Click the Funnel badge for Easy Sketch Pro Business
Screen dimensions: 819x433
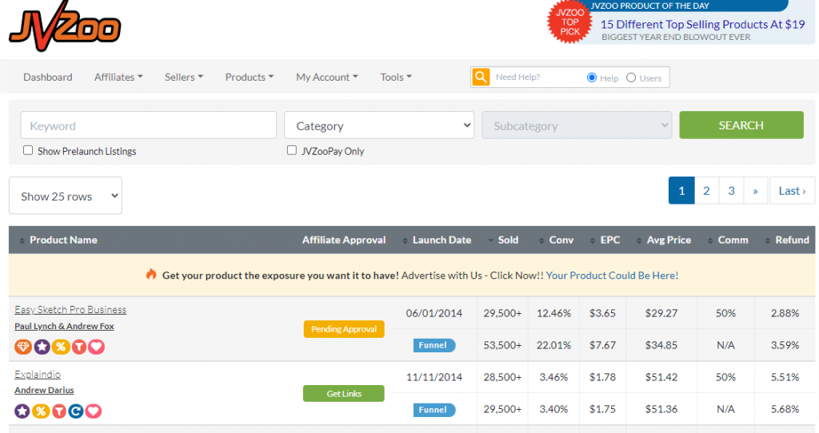click(434, 345)
